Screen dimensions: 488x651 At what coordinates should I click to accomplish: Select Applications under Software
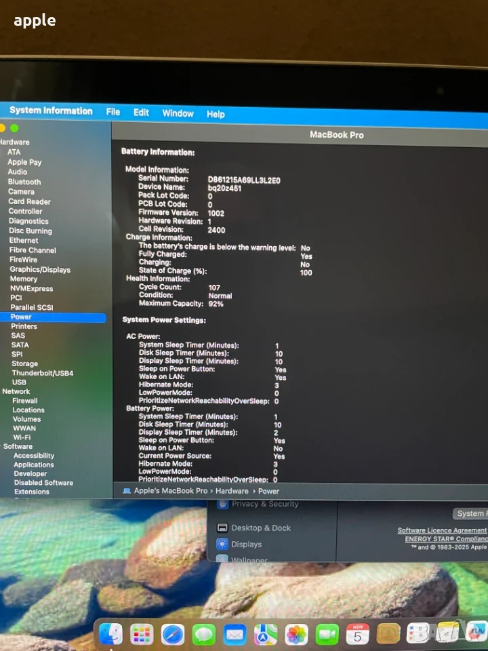pos(34,465)
